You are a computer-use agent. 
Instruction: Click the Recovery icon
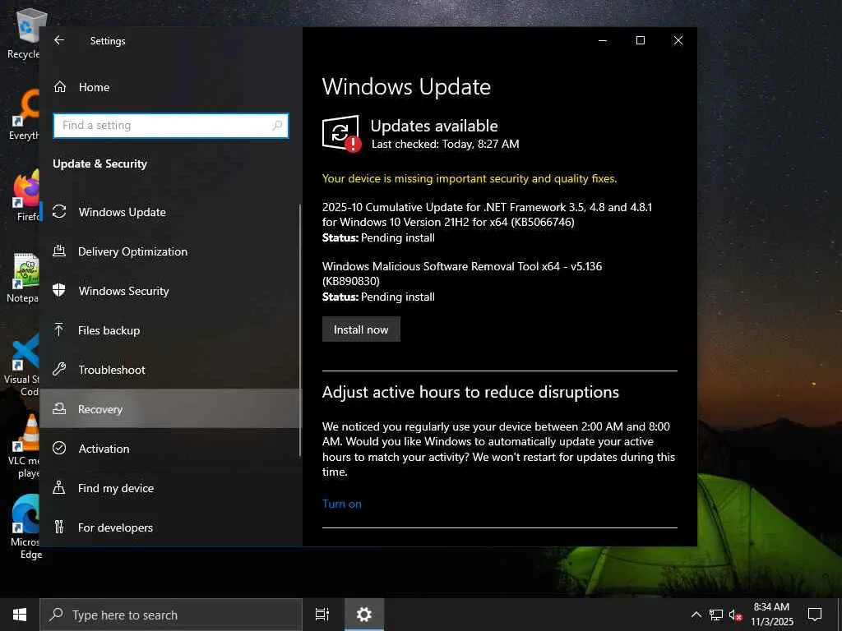pyautogui.click(x=59, y=409)
